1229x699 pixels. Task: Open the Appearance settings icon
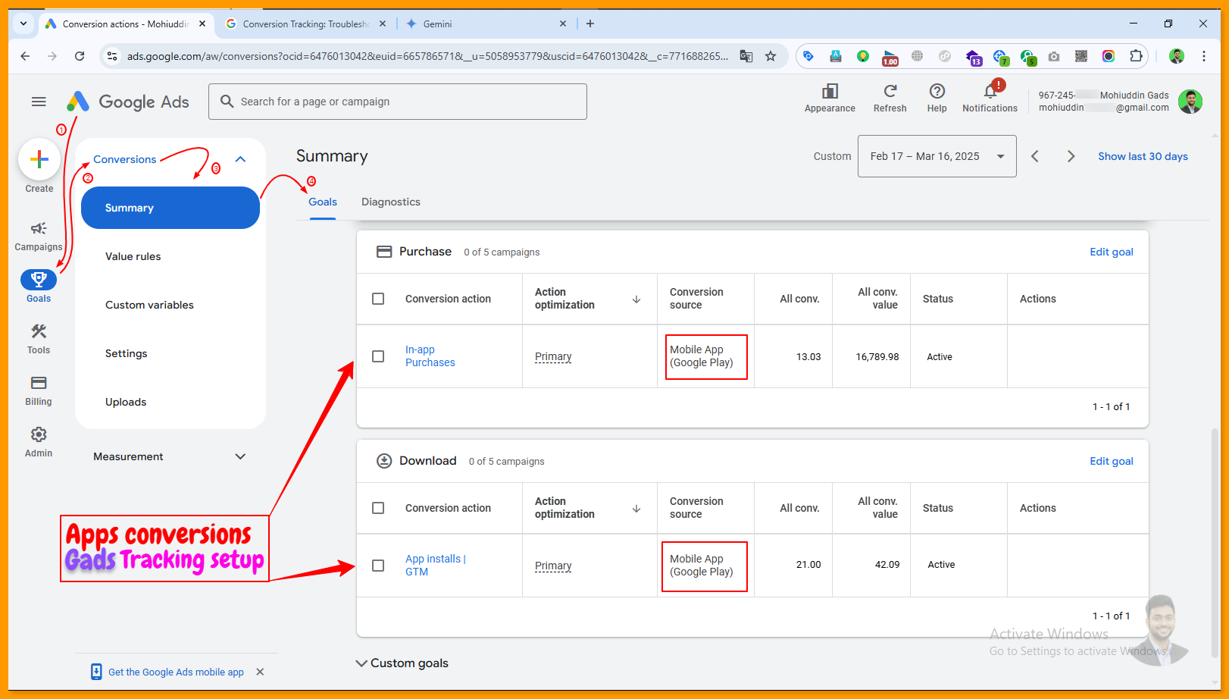pos(830,92)
